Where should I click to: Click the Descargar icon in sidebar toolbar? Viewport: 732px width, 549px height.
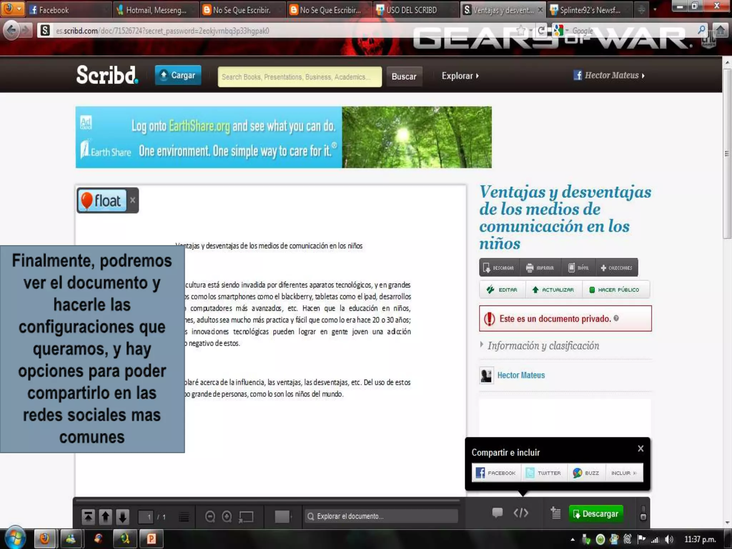(499, 267)
